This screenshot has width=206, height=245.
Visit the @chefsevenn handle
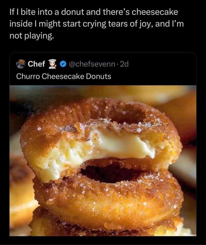(92, 64)
